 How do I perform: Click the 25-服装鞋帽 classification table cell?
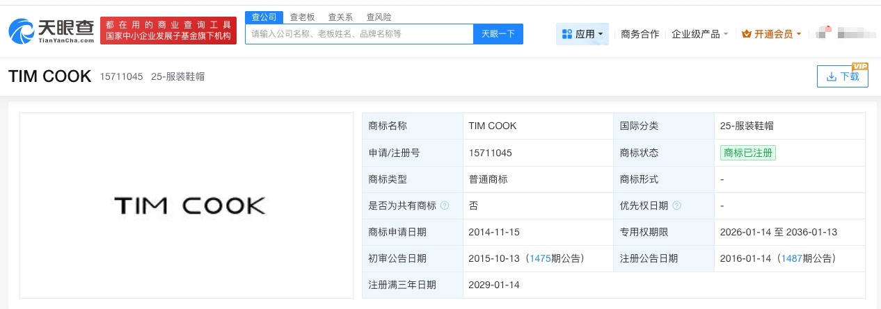[789, 126]
